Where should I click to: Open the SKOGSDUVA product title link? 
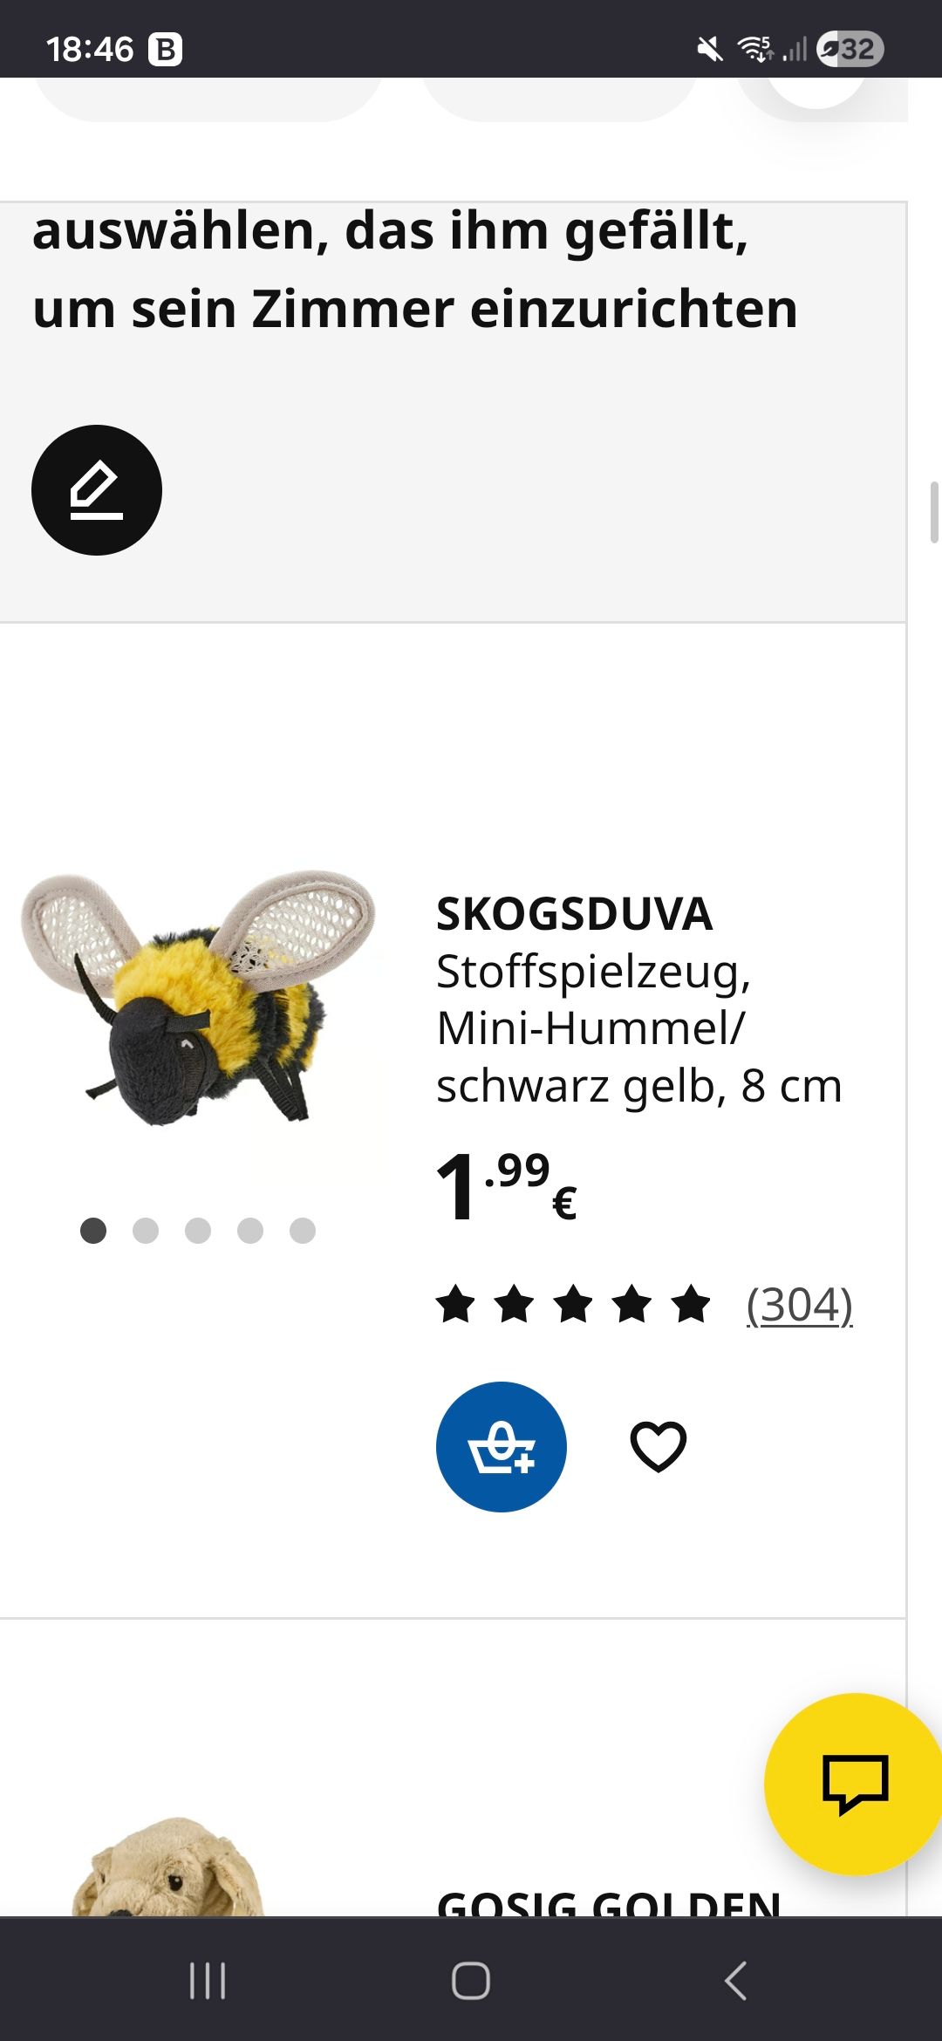(575, 913)
